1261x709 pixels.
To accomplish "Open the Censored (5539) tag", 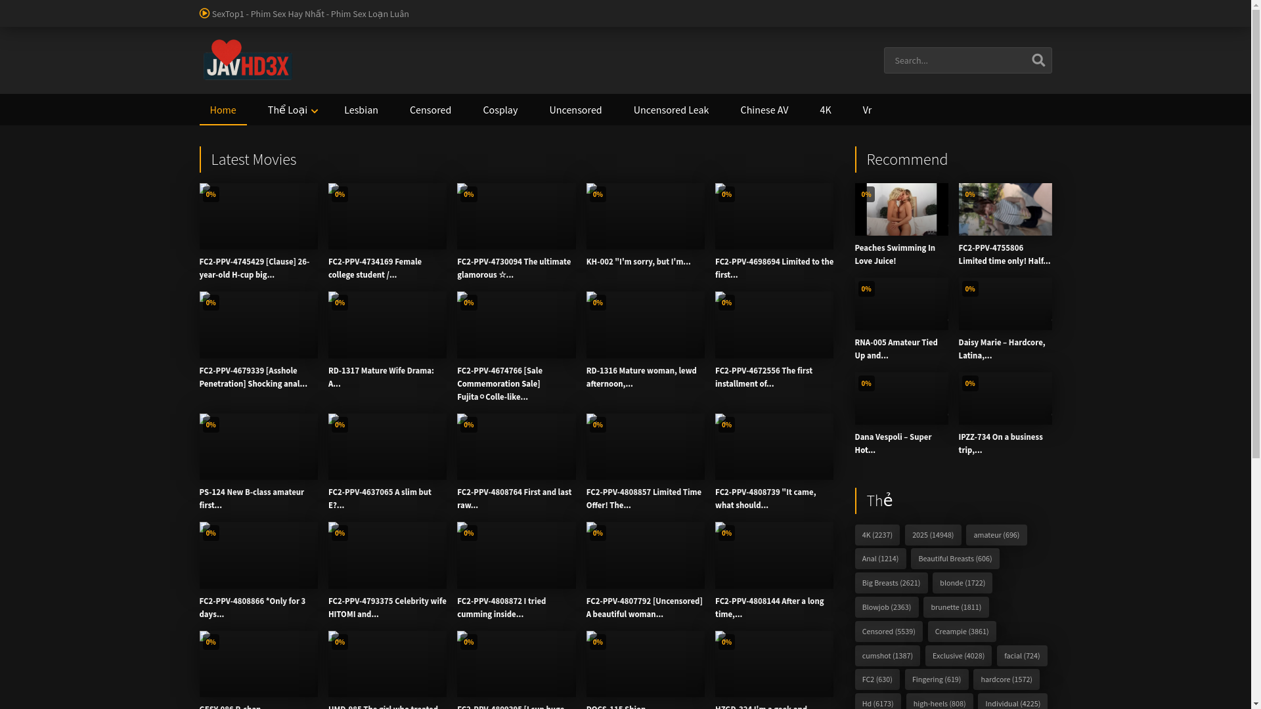I will [888, 632].
